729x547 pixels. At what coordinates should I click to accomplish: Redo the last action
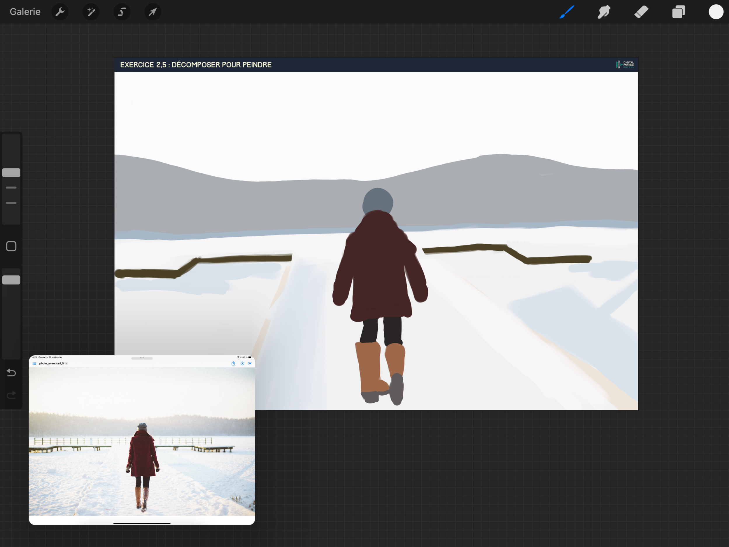pyautogui.click(x=11, y=395)
